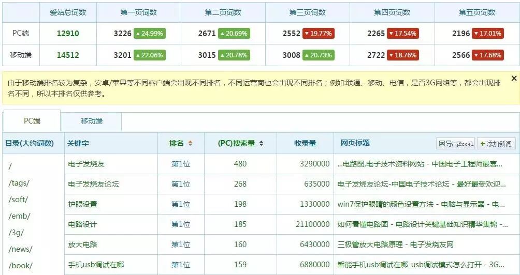Open the /tags/ directory entry

(19, 183)
